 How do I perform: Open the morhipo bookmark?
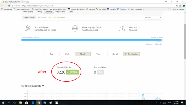point(111,9)
